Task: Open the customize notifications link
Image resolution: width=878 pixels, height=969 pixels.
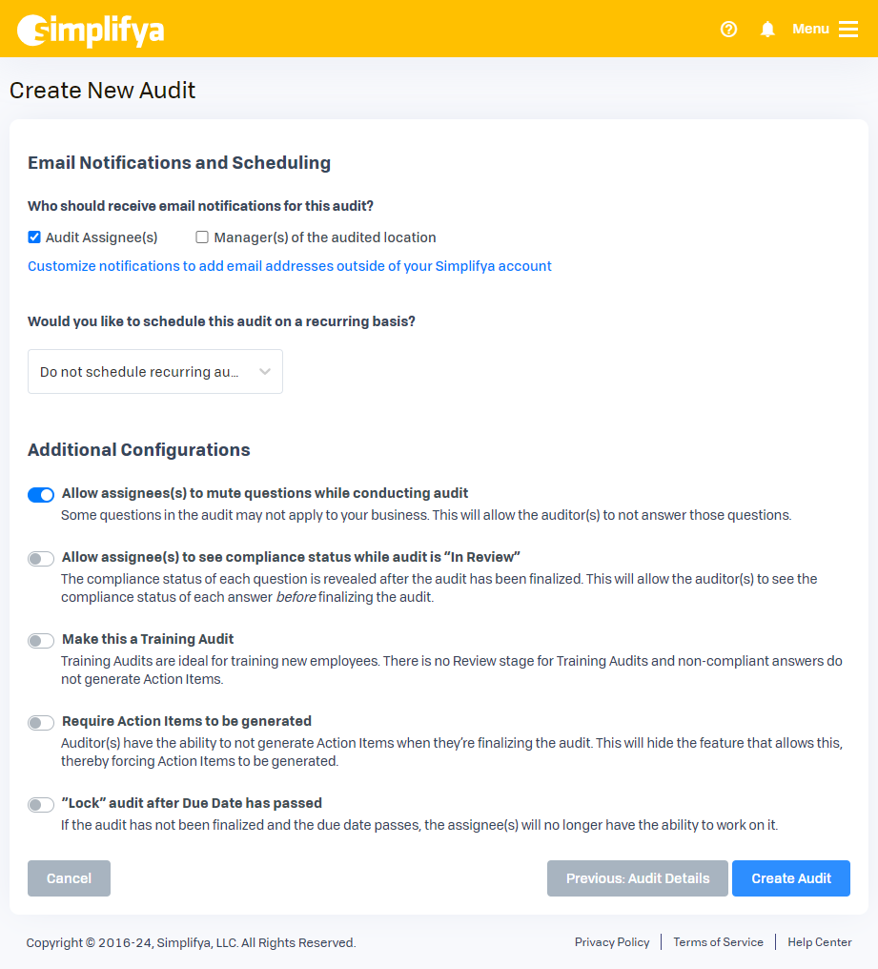Action: click(290, 266)
